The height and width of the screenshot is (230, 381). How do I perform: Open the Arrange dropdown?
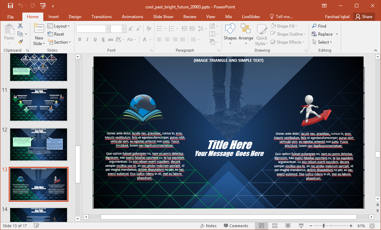(x=246, y=34)
